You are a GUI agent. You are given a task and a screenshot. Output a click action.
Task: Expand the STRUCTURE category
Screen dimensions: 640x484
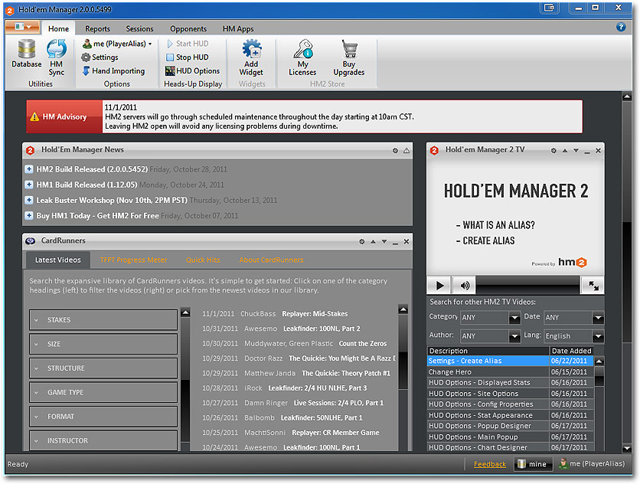103,368
